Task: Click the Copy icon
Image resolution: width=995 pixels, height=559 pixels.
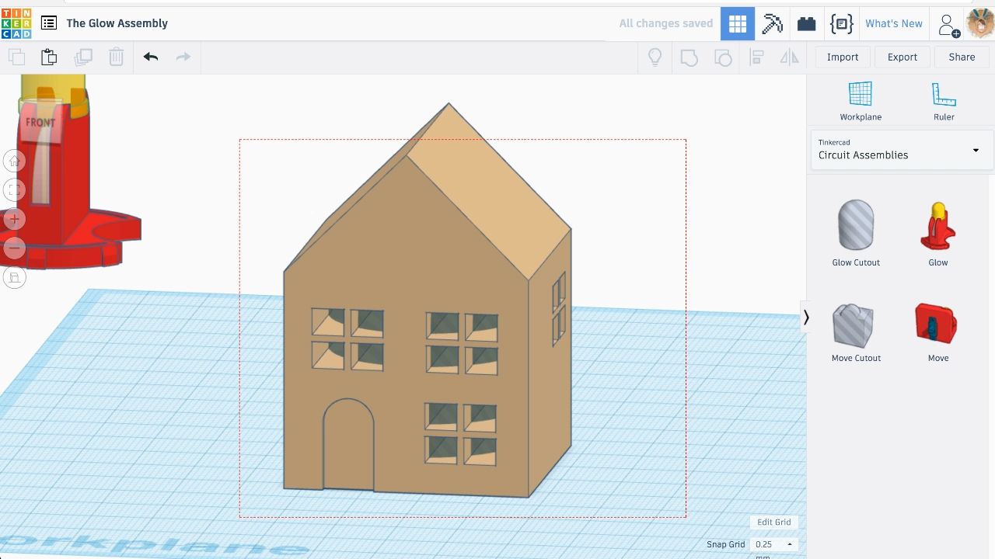Action: [x=16, y=57]
